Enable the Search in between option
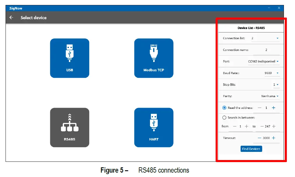This screenshot has width=295, height=177. 224,118
